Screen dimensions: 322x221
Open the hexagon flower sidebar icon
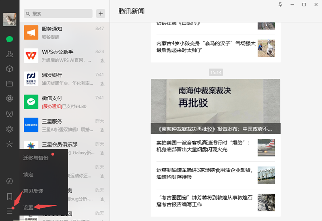(10, 129)
